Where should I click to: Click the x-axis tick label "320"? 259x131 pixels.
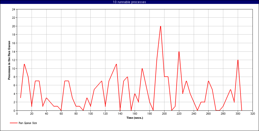[x=253, y=114]
